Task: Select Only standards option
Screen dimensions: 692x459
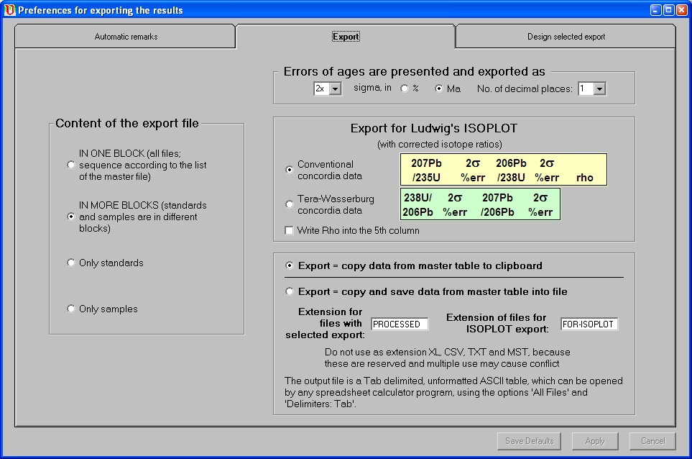Action: [70, 263]
